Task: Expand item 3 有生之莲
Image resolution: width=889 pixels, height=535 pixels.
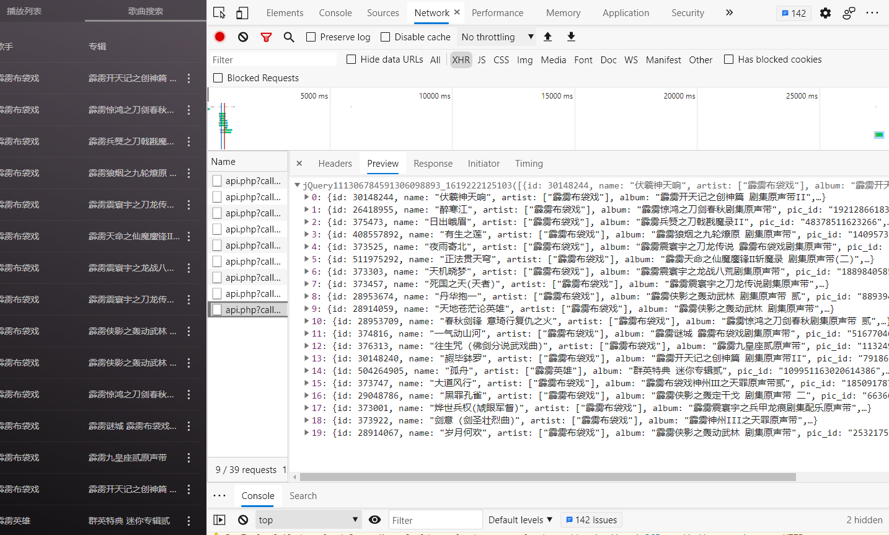Action: click(306, 234)
